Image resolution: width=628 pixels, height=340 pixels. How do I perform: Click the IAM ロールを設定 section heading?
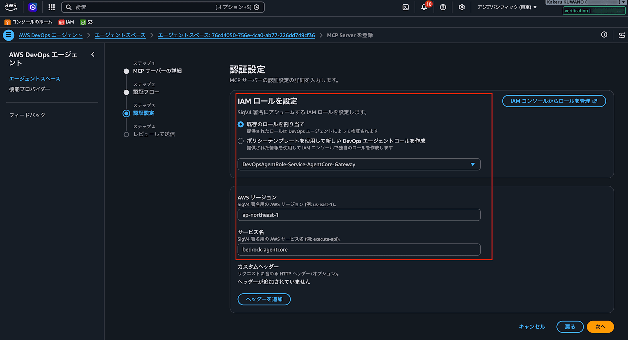(x=268, y=101)
